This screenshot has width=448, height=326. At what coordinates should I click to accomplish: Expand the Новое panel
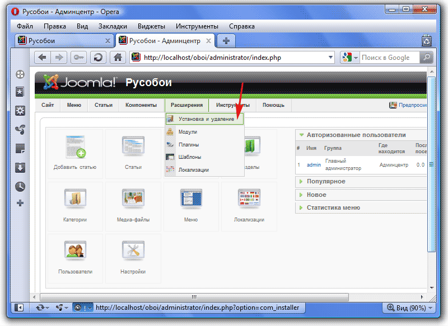tap(316, 195)
